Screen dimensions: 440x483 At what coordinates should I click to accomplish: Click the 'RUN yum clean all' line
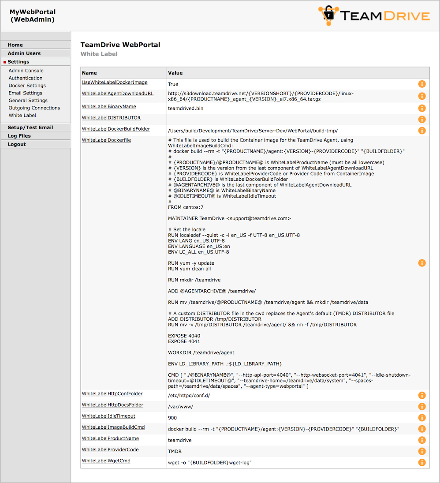click(190, 269)
